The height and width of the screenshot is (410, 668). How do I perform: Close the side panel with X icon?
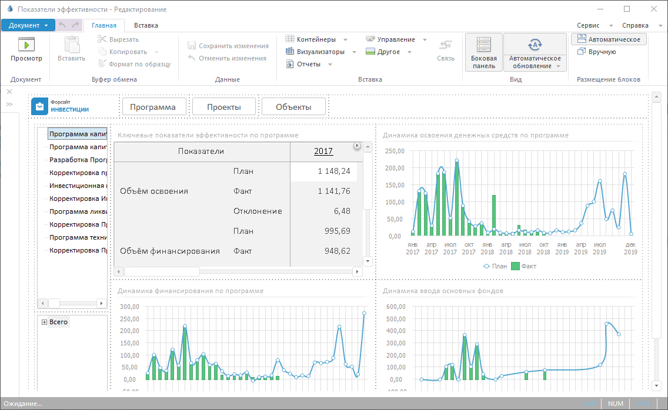(x=9, y=92)
